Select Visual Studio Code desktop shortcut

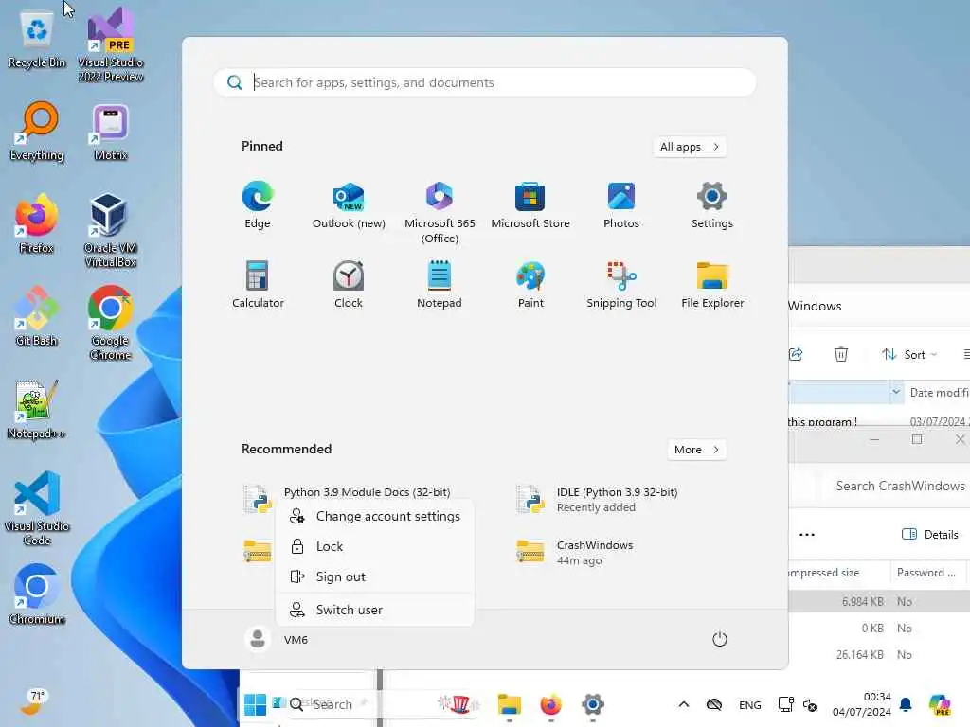37,508
